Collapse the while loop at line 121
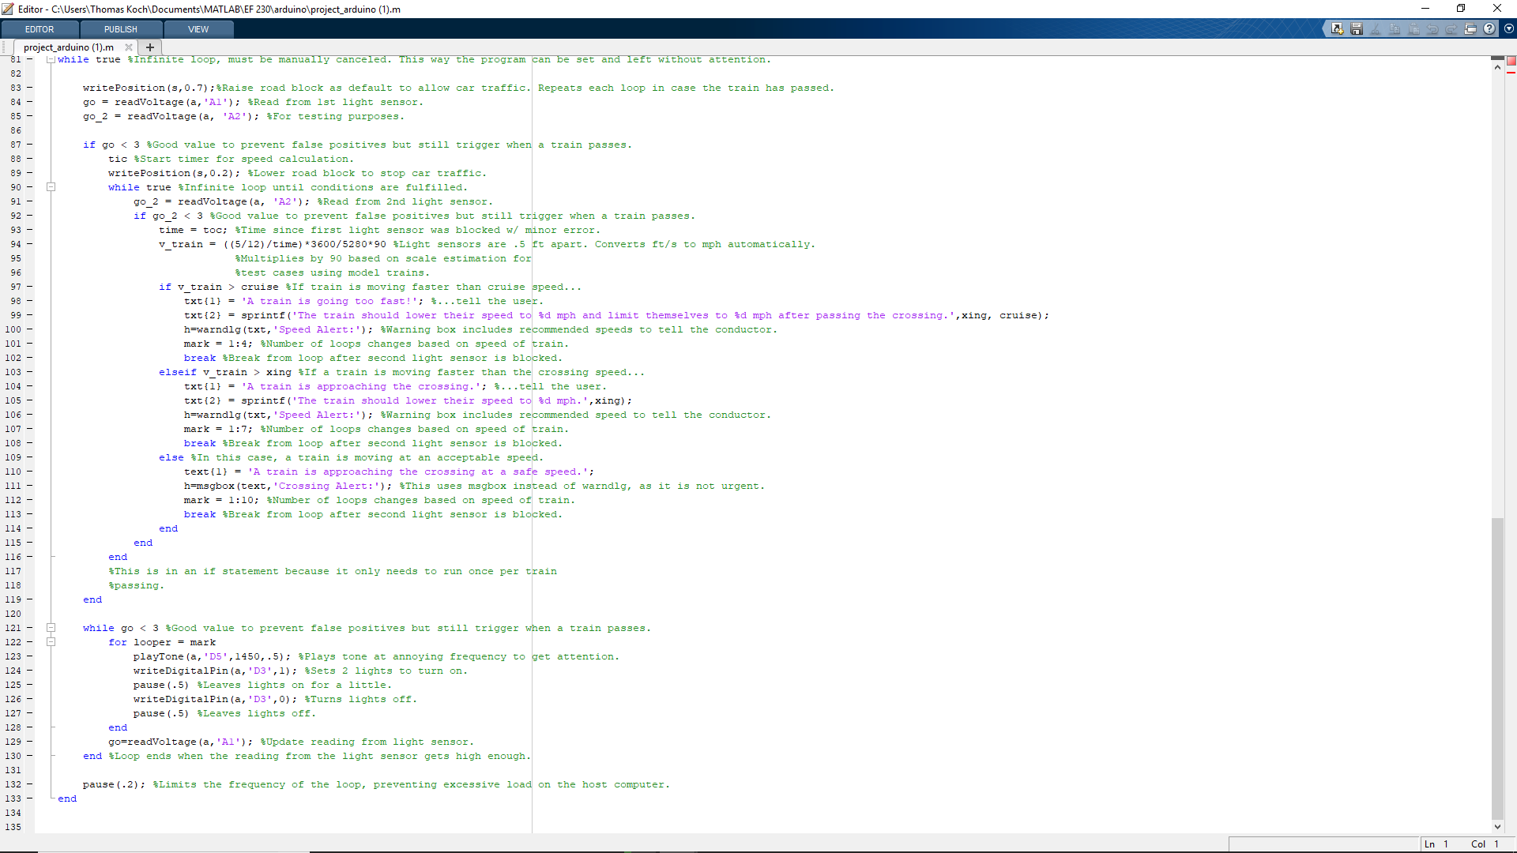 point(51,628)
